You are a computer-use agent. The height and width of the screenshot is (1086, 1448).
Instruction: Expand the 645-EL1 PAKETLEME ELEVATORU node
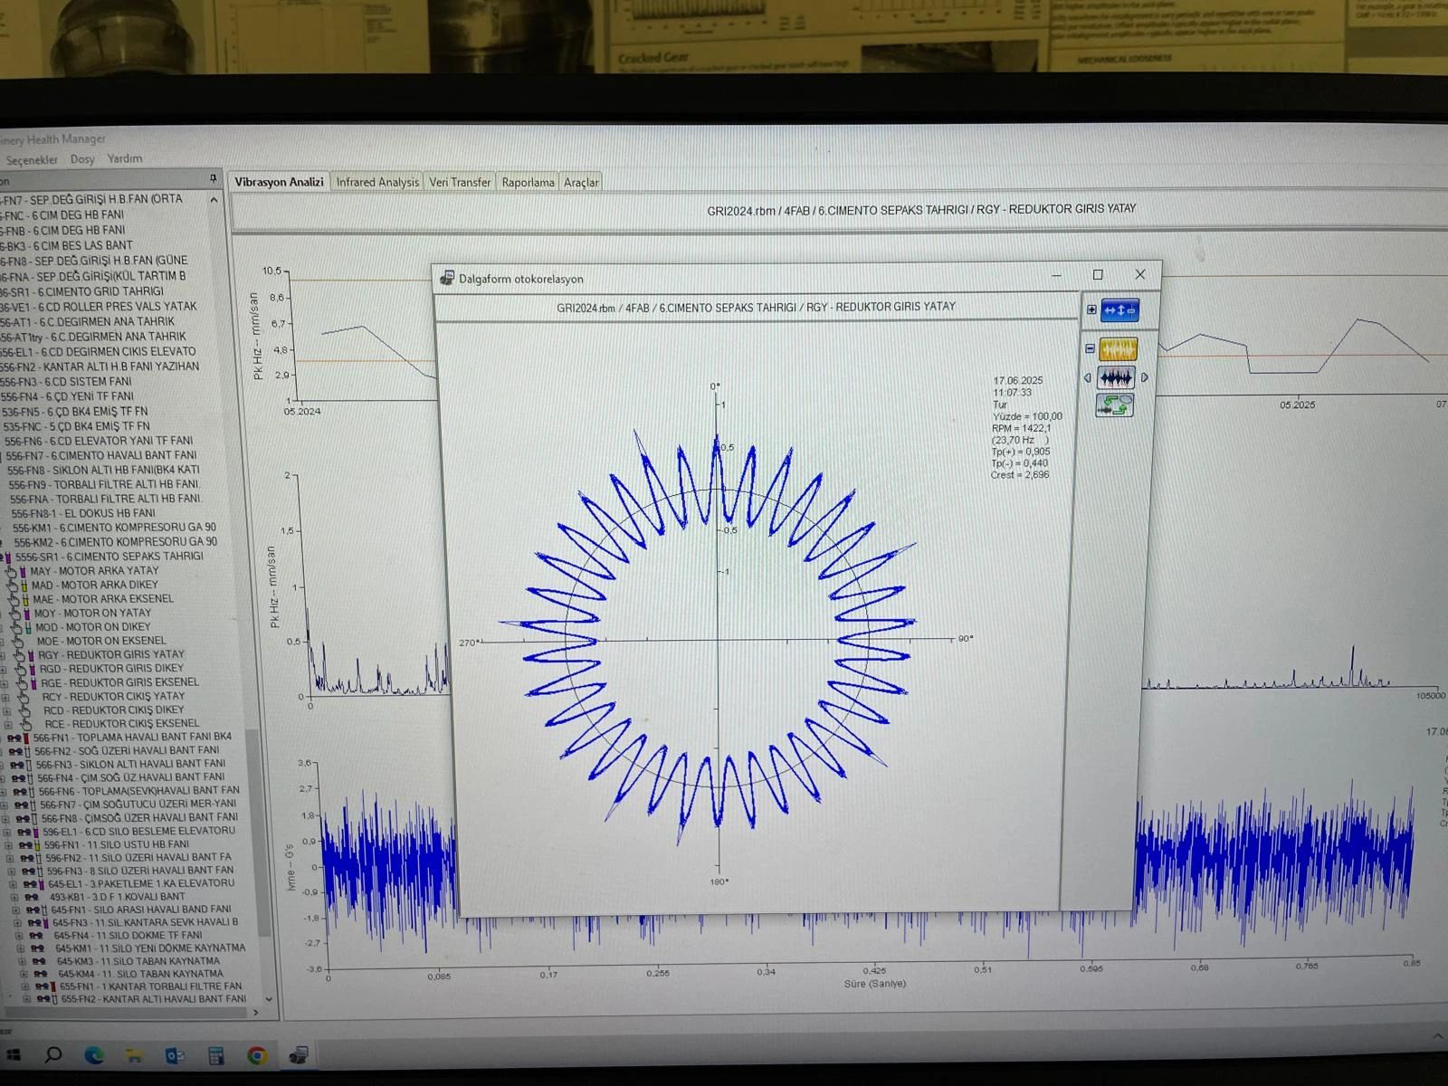(13, 884)
